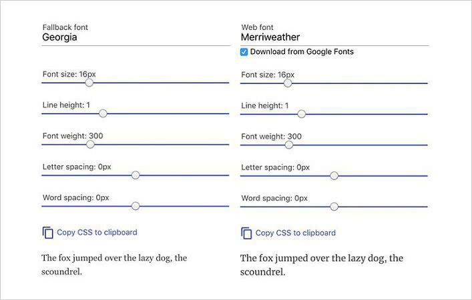
Task: Click the web font Letter spacing slider handle
Action: pyautogui.click(x=334, y=175)
